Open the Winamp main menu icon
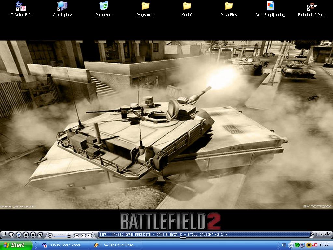The height and width of the screenshot is (250, 333). [x=3, y=234]
